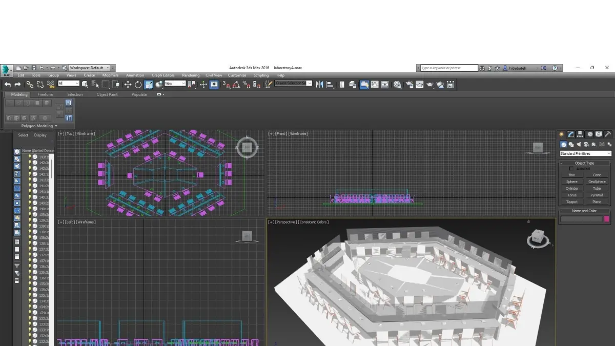Open the Rendering menu
This screenshot has width=615, height=346.
(191, 75)
